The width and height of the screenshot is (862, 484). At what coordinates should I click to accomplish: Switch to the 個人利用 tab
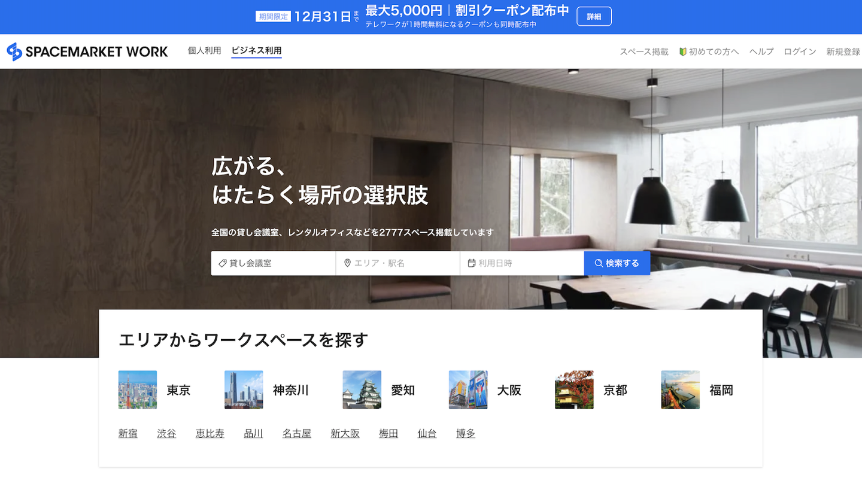click(x=205, y=51)
